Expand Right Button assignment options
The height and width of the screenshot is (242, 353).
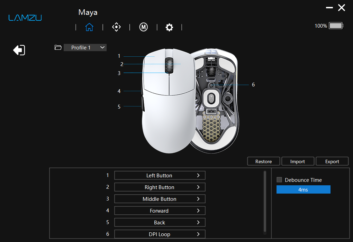[160, 187]
